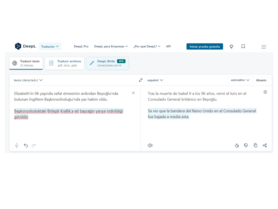This screenshot has height=209, width=278.
Task: Click the redo arrow icon
Action: pyautogui.click(x=34, y=145)
